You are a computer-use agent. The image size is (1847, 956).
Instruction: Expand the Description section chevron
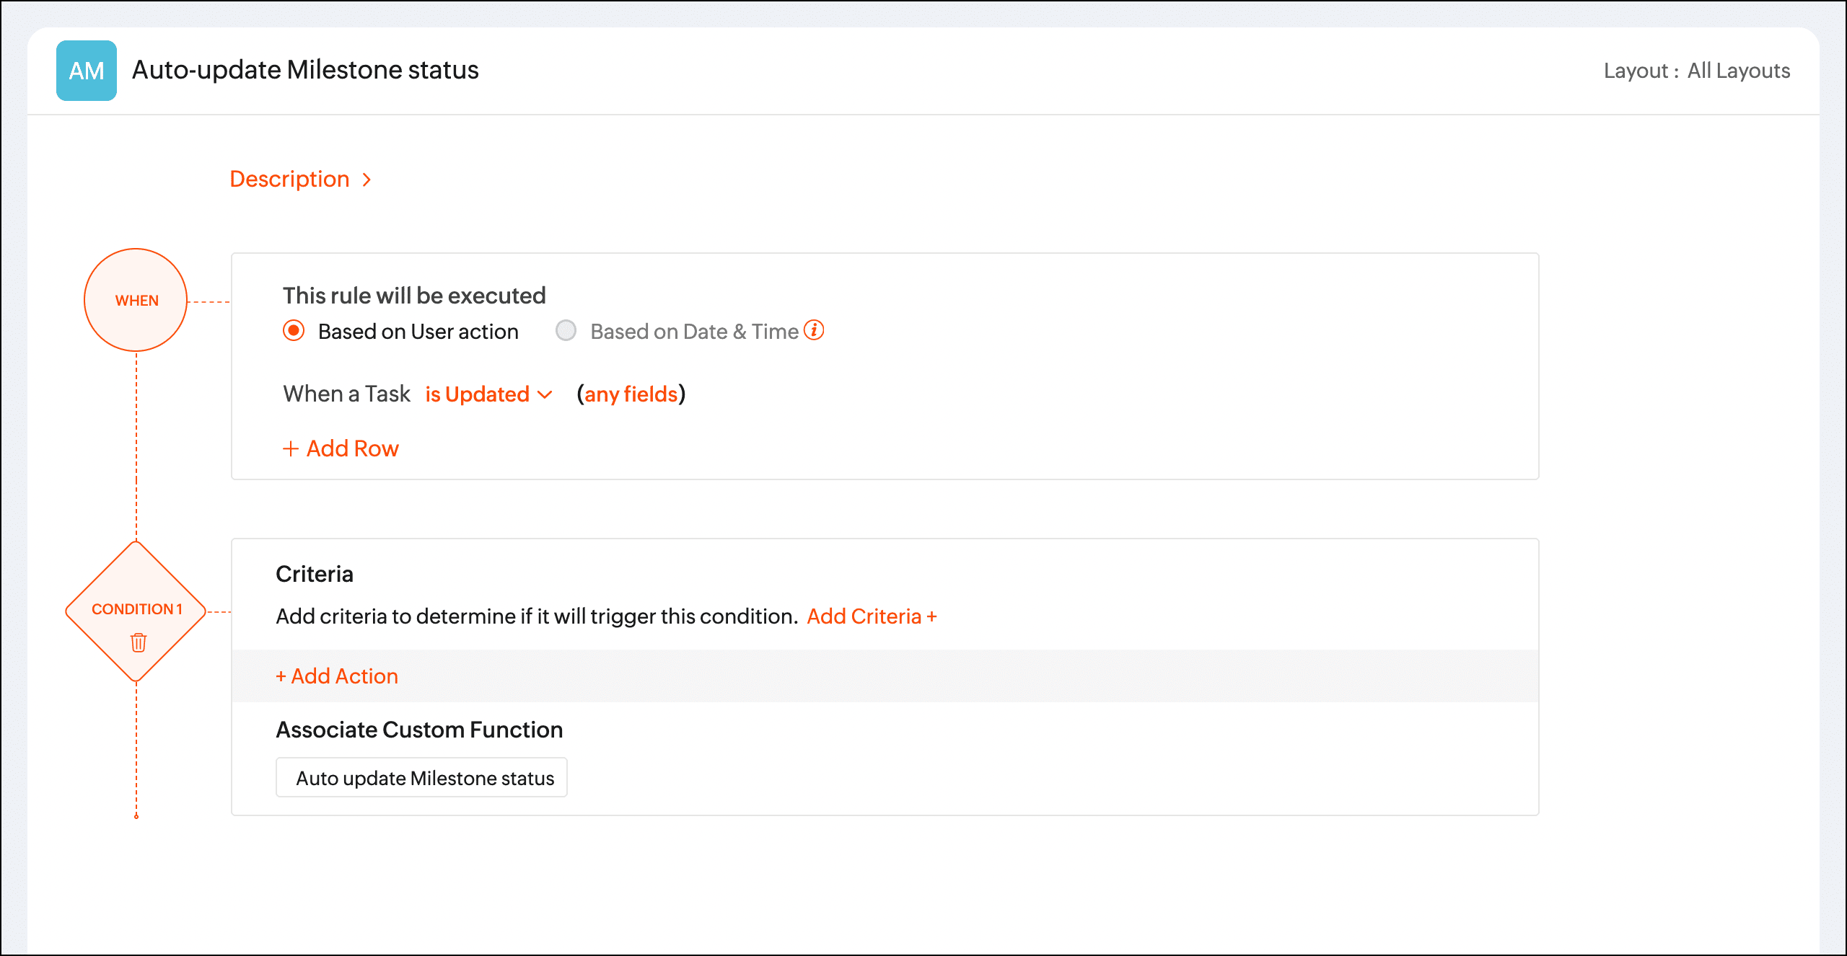[x=367, y=180]
